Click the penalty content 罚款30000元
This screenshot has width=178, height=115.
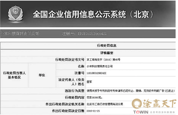[x=94, y=97]
